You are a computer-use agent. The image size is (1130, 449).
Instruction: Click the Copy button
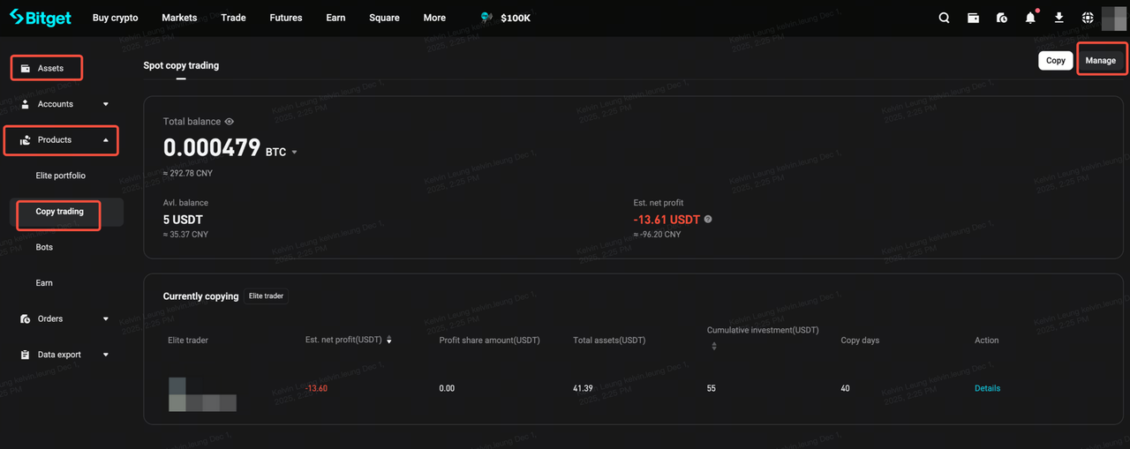pyautogui.click(x=1056, y=61)
